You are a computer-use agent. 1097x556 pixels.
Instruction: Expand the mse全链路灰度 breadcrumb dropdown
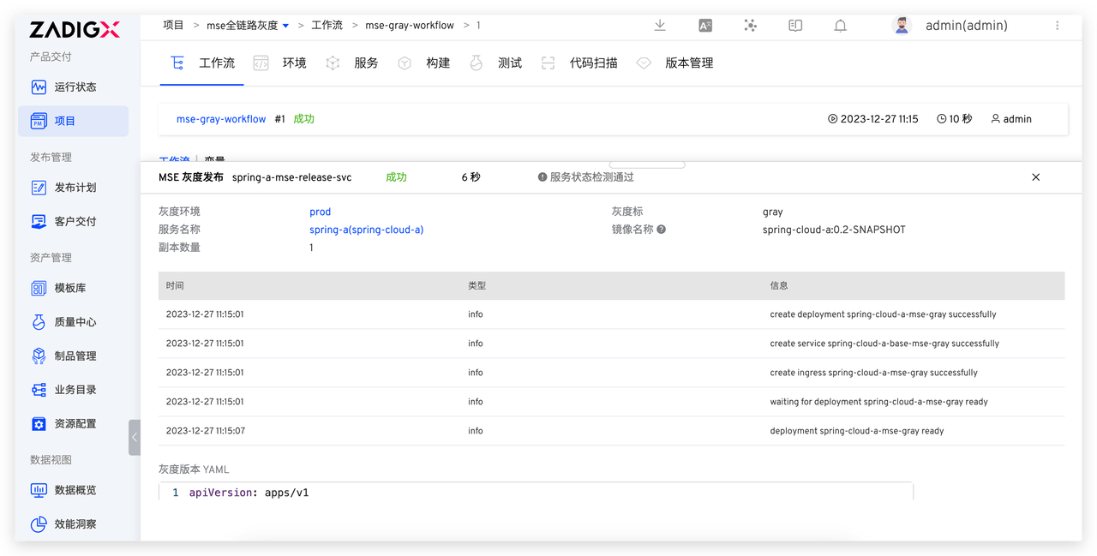point(285,25)
